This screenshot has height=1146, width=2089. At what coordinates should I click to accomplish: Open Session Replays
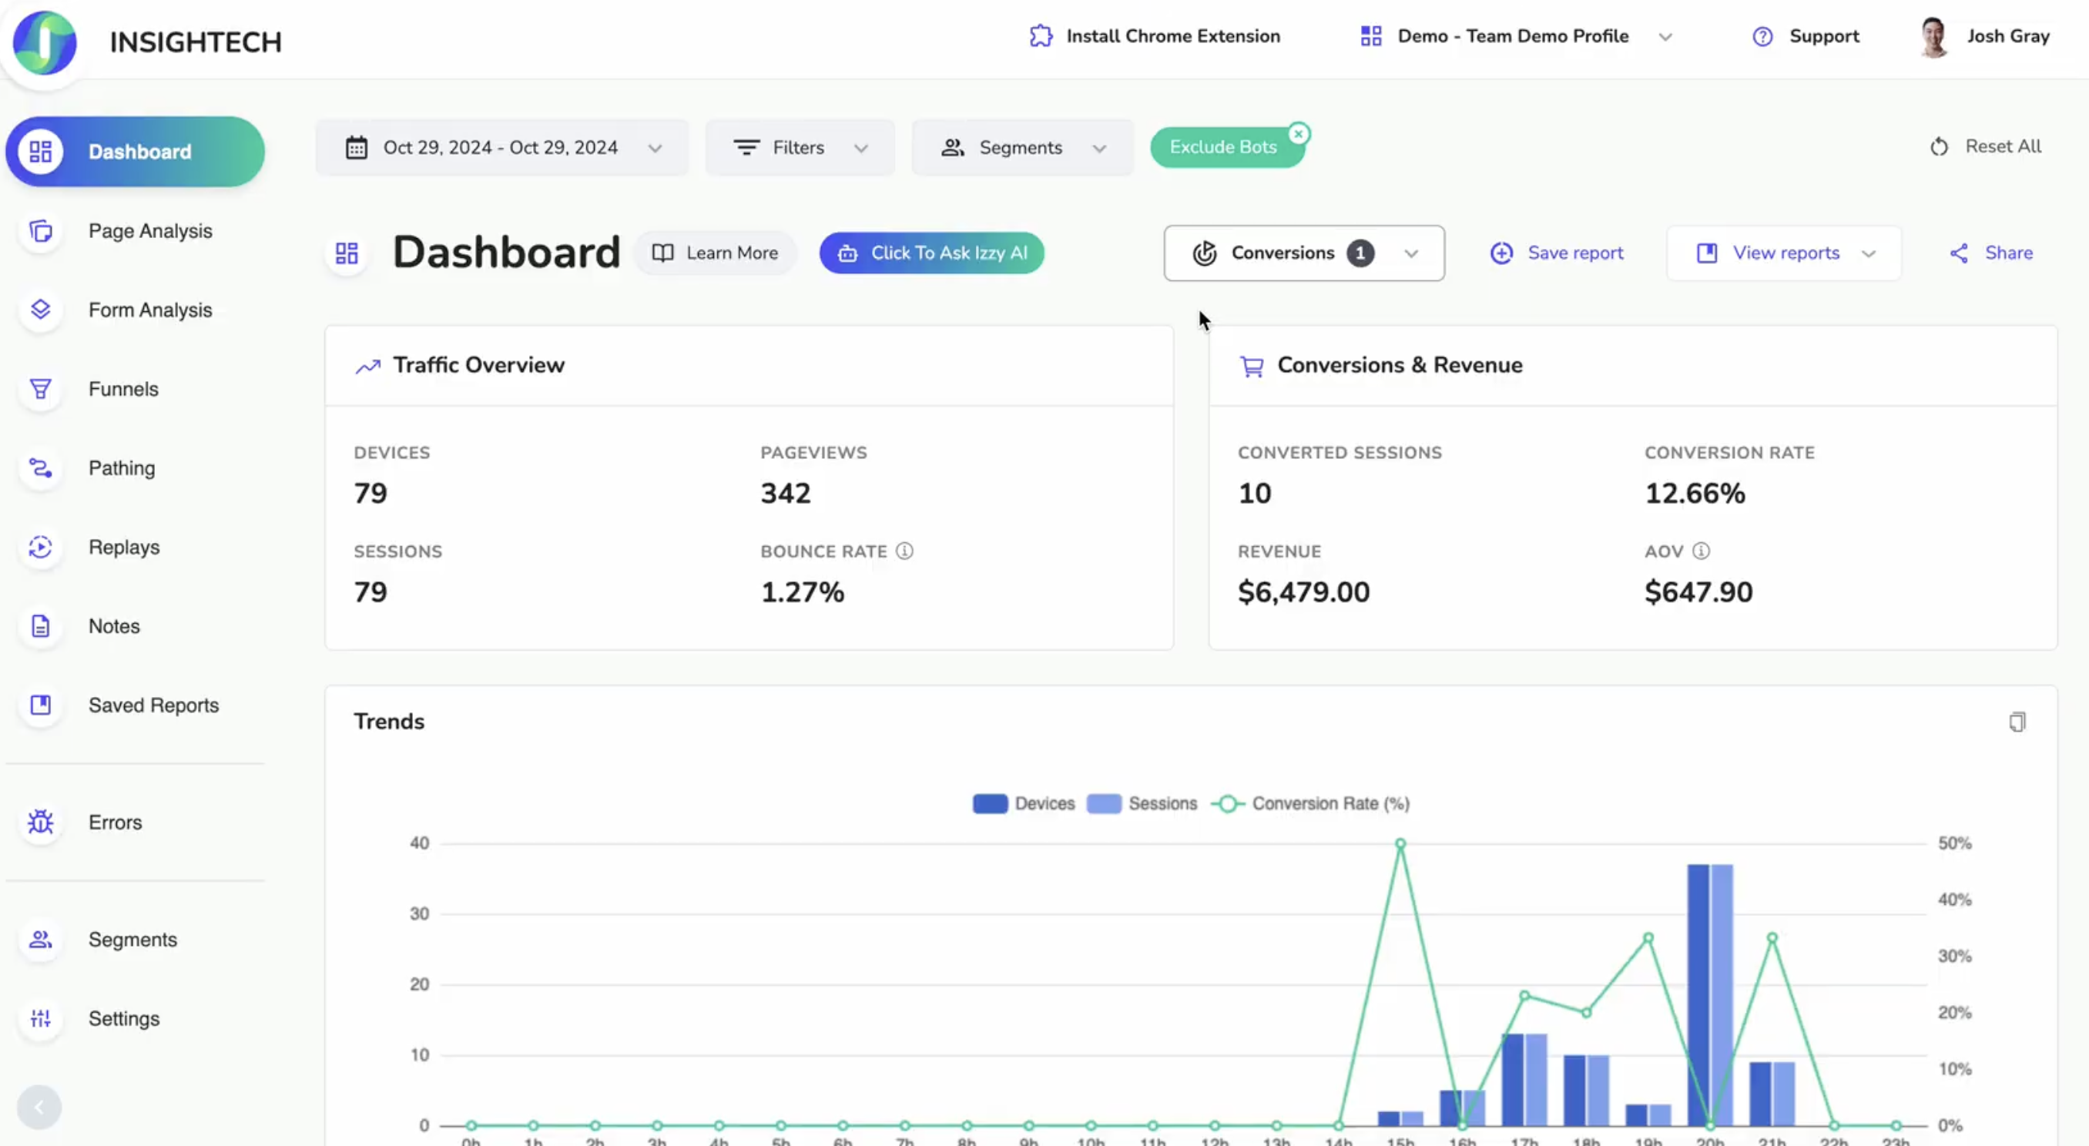[124, 548]
